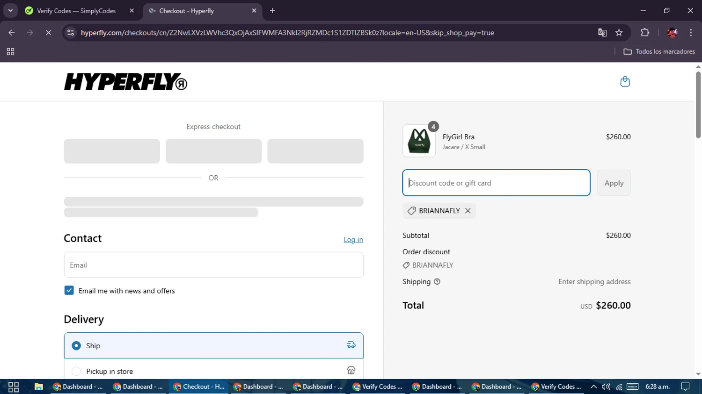Click the Apply discount button
The height and width of the screenshot is (394, 702).
[x=614, y=183]
